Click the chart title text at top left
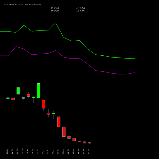Screen dimensions: 159x159 tap(22, 4)
